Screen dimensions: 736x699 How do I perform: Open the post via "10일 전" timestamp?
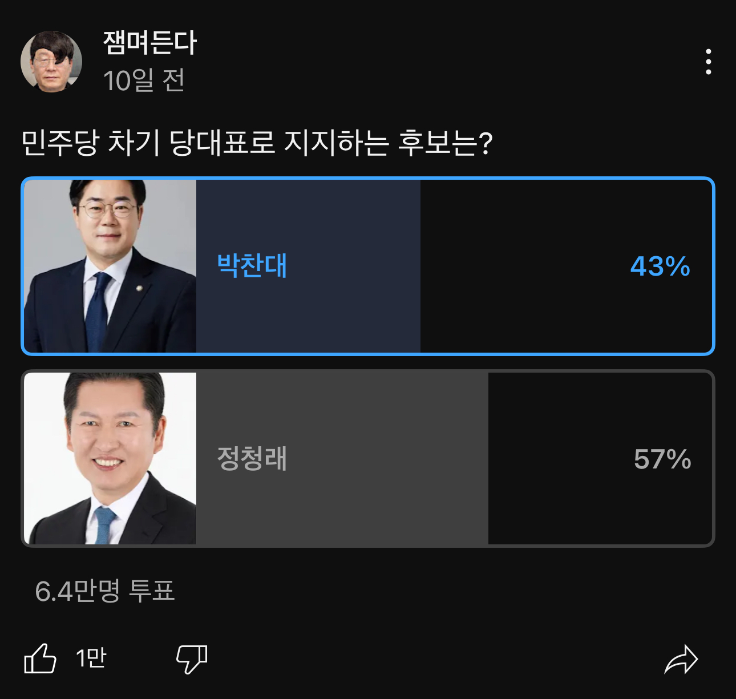tap(144, 80)
